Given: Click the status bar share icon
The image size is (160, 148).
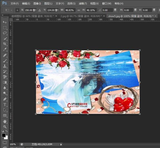Looking at the screenshot, I should (x=22, y=144).
